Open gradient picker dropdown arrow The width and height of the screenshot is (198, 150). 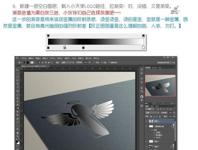coord(34,63)
